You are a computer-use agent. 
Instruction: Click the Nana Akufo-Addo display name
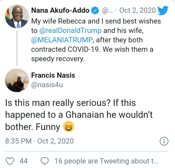pyautogui.click(x=60, y=11)
